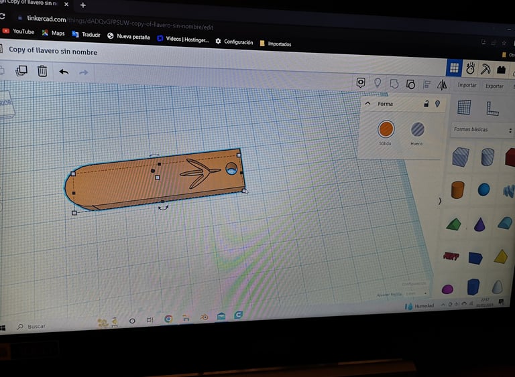Pick the green Roof shape
This screenshot has width=515, height=377.
click(454, 224)
